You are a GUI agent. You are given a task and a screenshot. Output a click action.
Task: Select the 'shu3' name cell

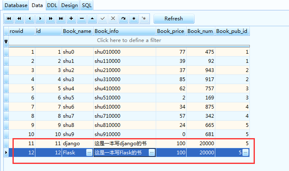coord(77,79)
